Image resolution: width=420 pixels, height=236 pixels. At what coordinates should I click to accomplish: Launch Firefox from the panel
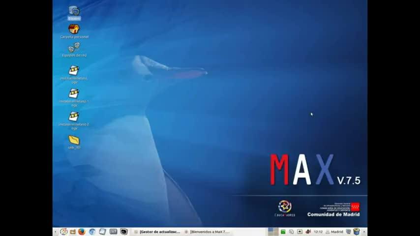[x=82, y=232]
